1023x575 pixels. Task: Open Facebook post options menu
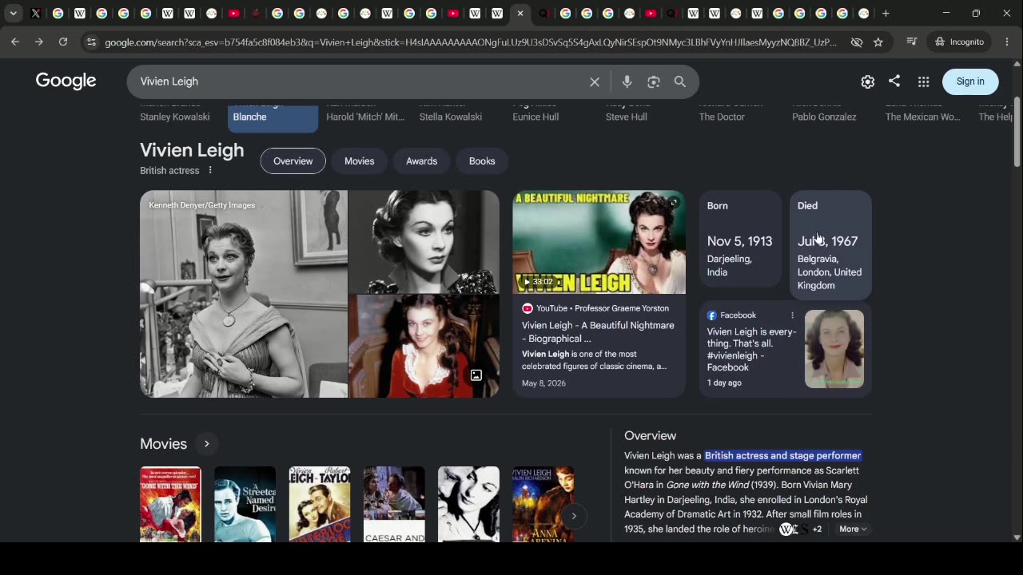pos(793,315)
